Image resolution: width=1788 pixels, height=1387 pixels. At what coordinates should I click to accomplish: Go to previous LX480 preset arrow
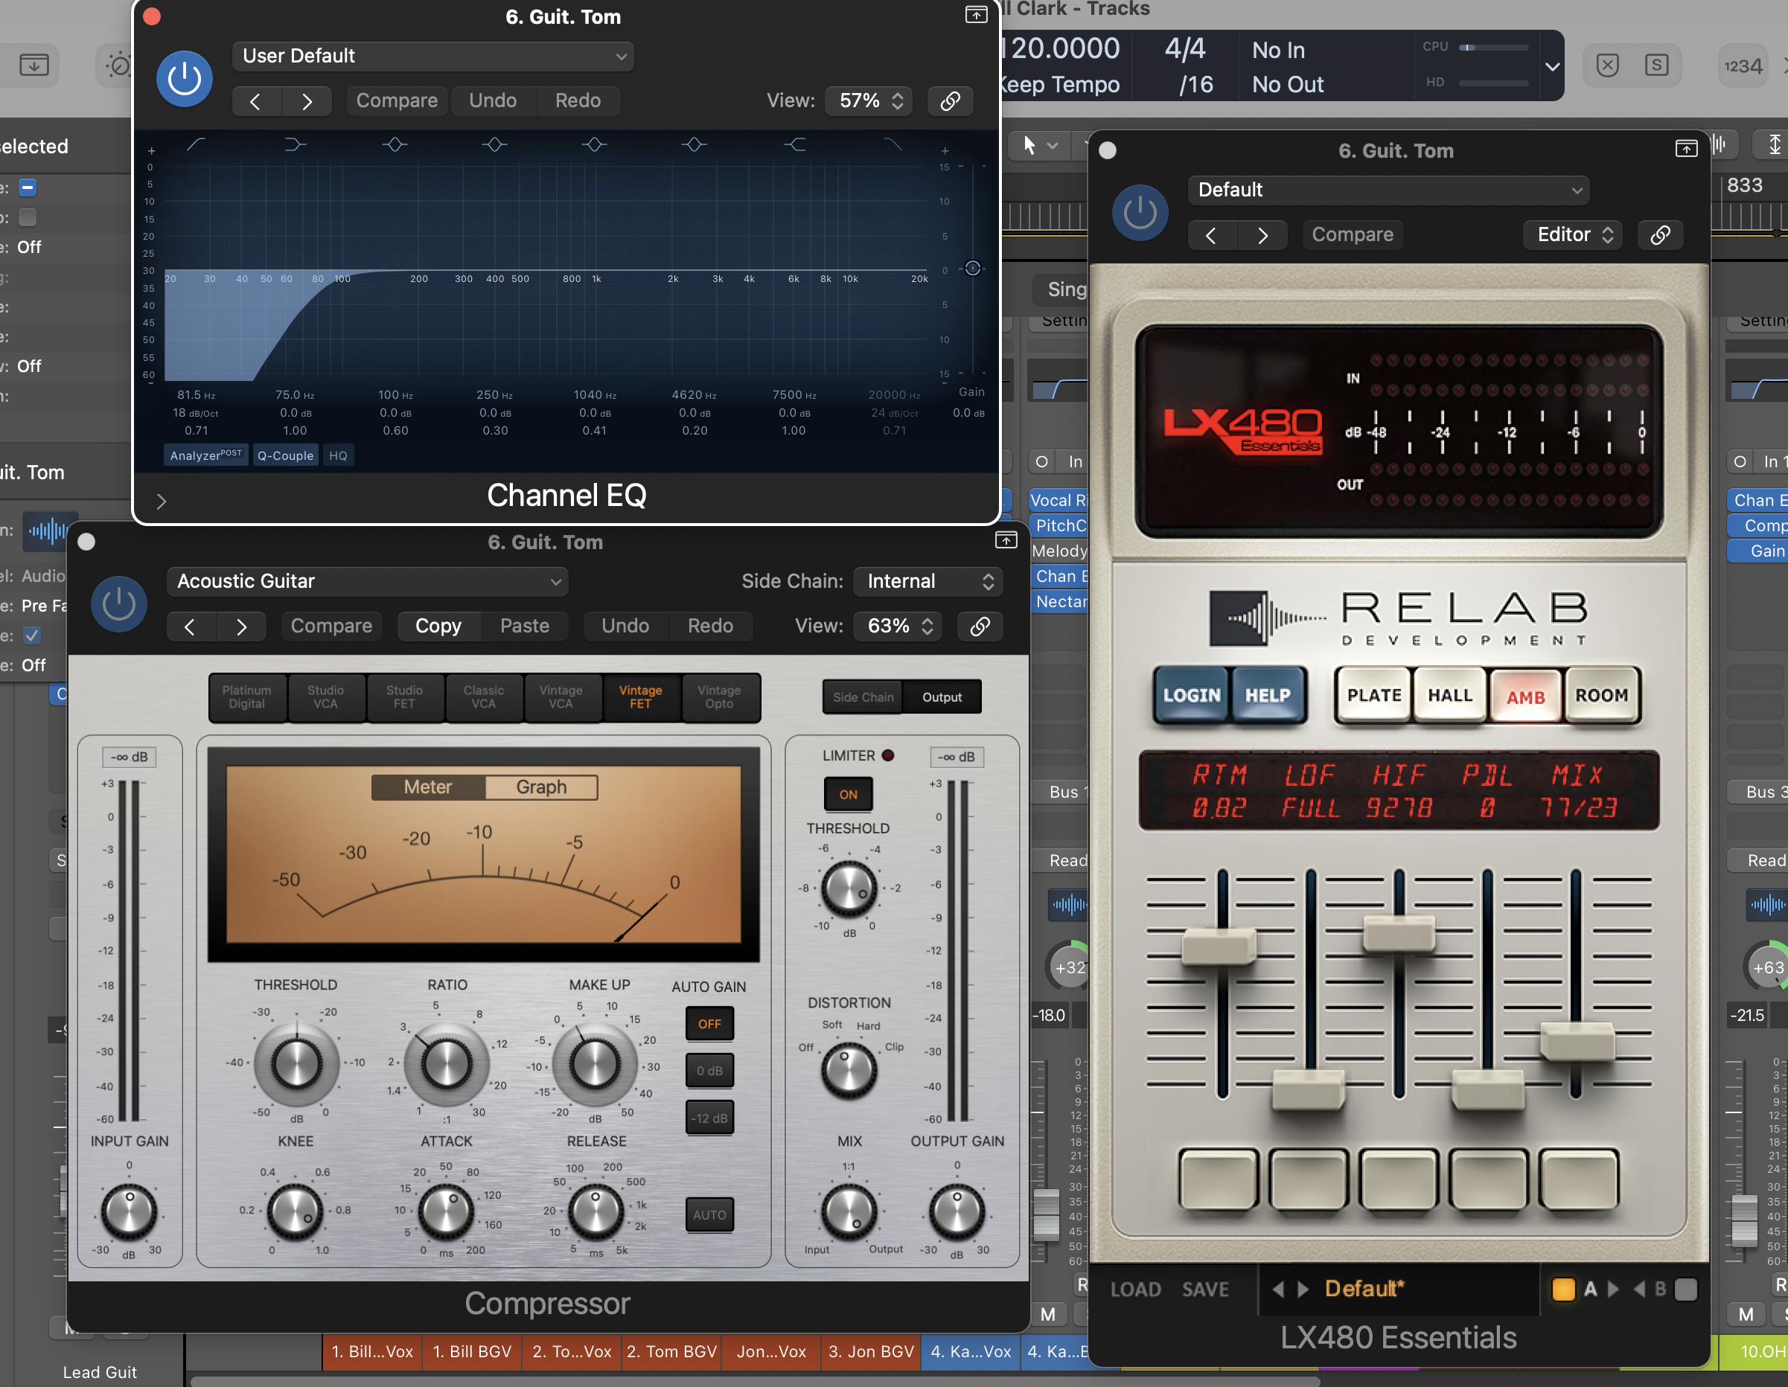(x=1210, y=235)
